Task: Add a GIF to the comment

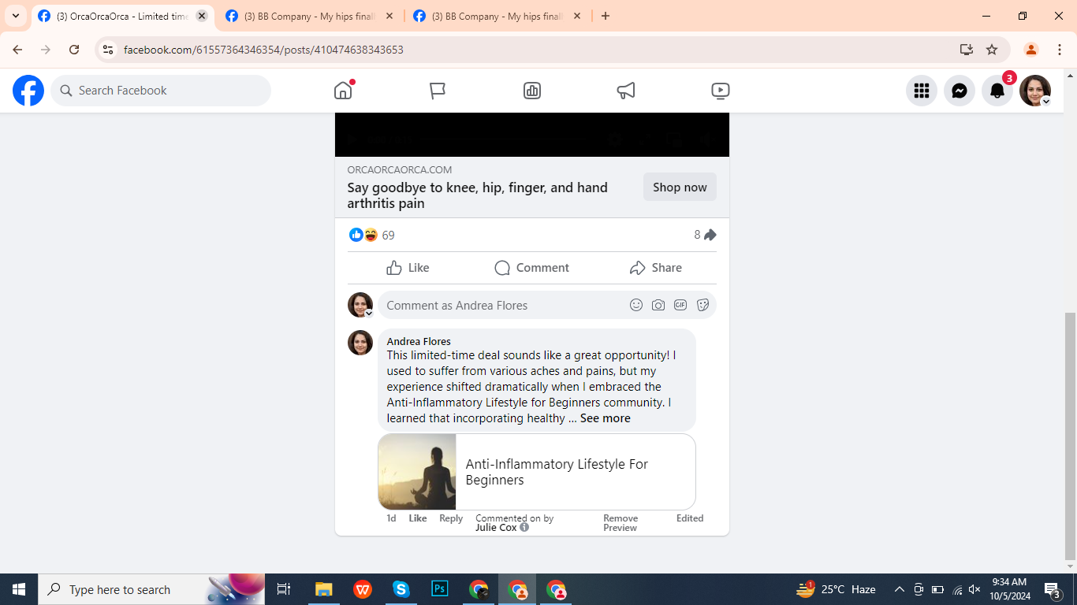Action: 680,305
